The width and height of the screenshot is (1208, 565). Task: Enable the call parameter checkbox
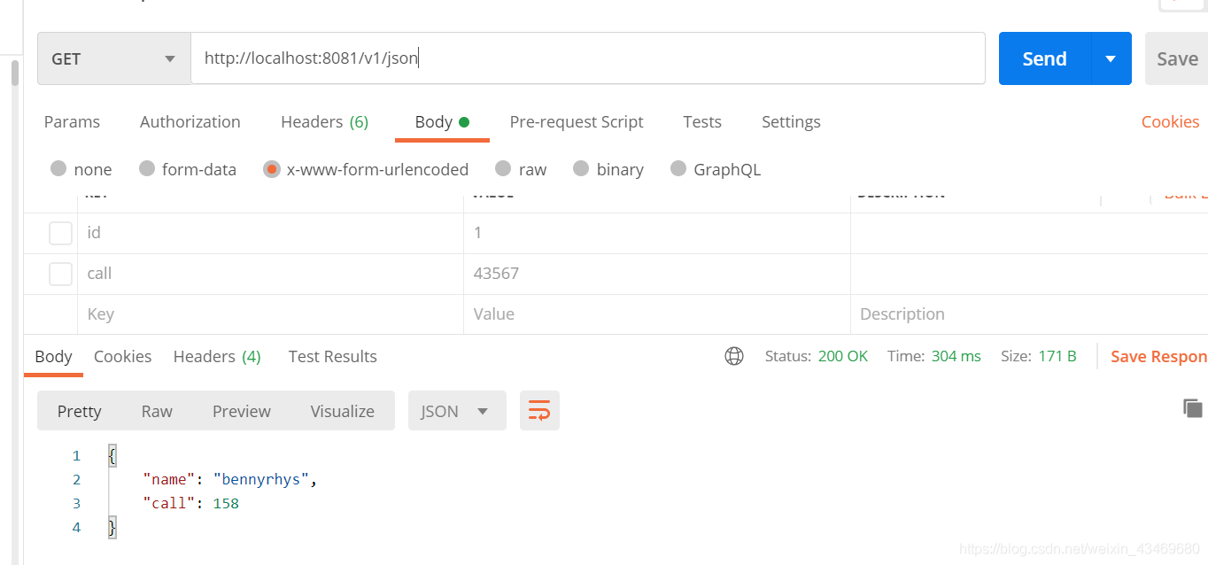[x=60, y=273]
